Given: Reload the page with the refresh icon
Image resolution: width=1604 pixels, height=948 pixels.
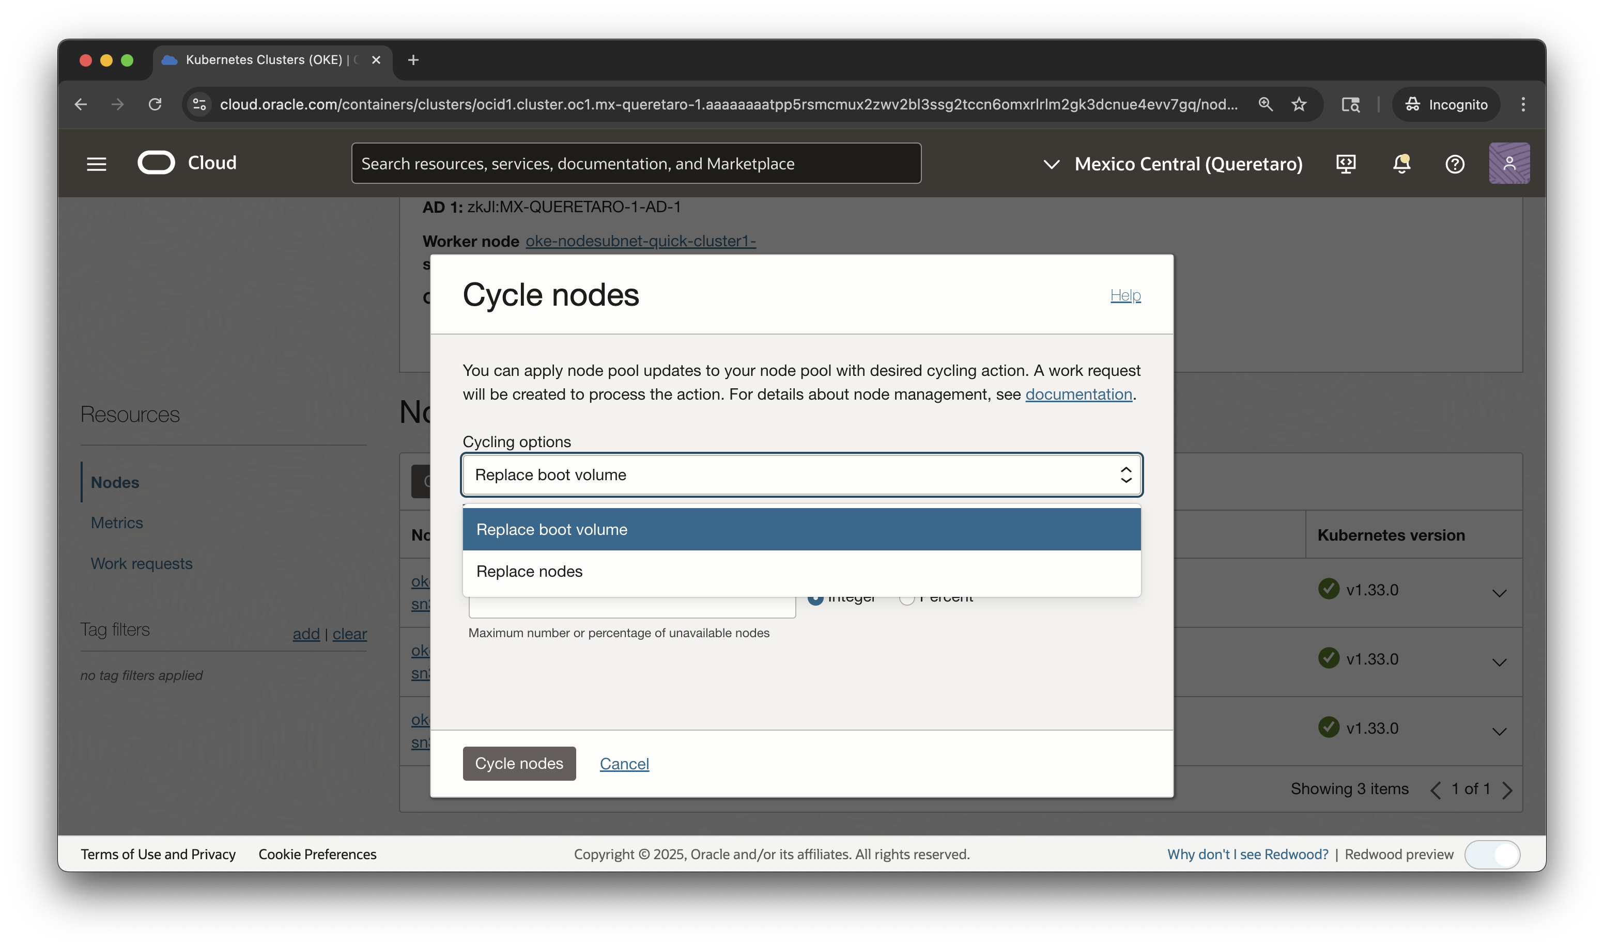Looking at the screenshot, I should (155, 104).
